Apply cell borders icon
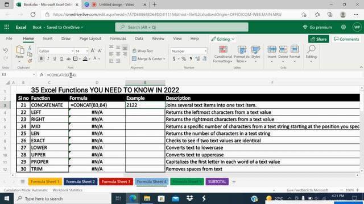Viewport: 364px width, 204px height. point(75,59)
